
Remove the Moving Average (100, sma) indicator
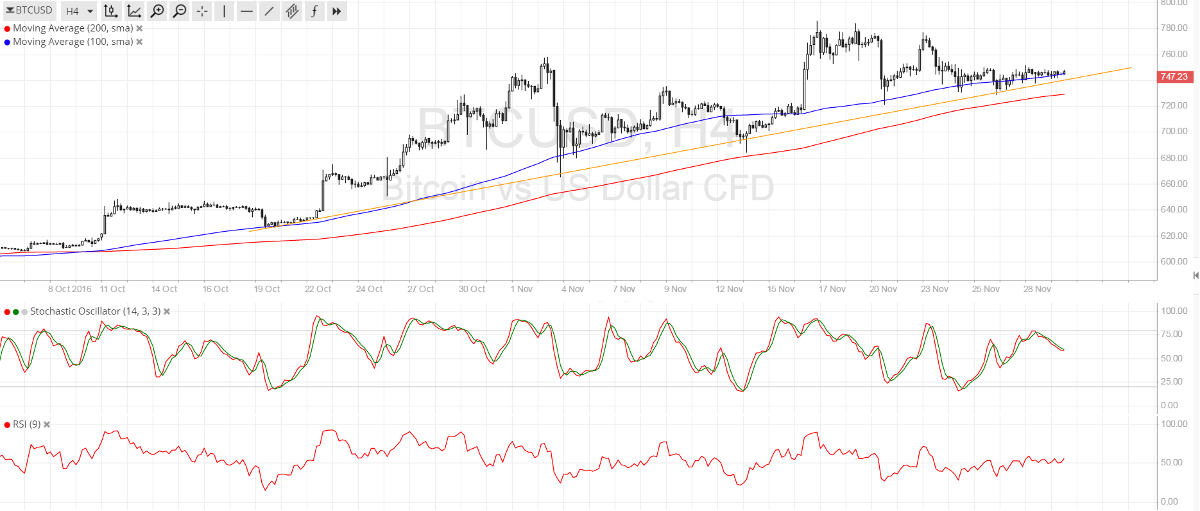tap(139, 42)
